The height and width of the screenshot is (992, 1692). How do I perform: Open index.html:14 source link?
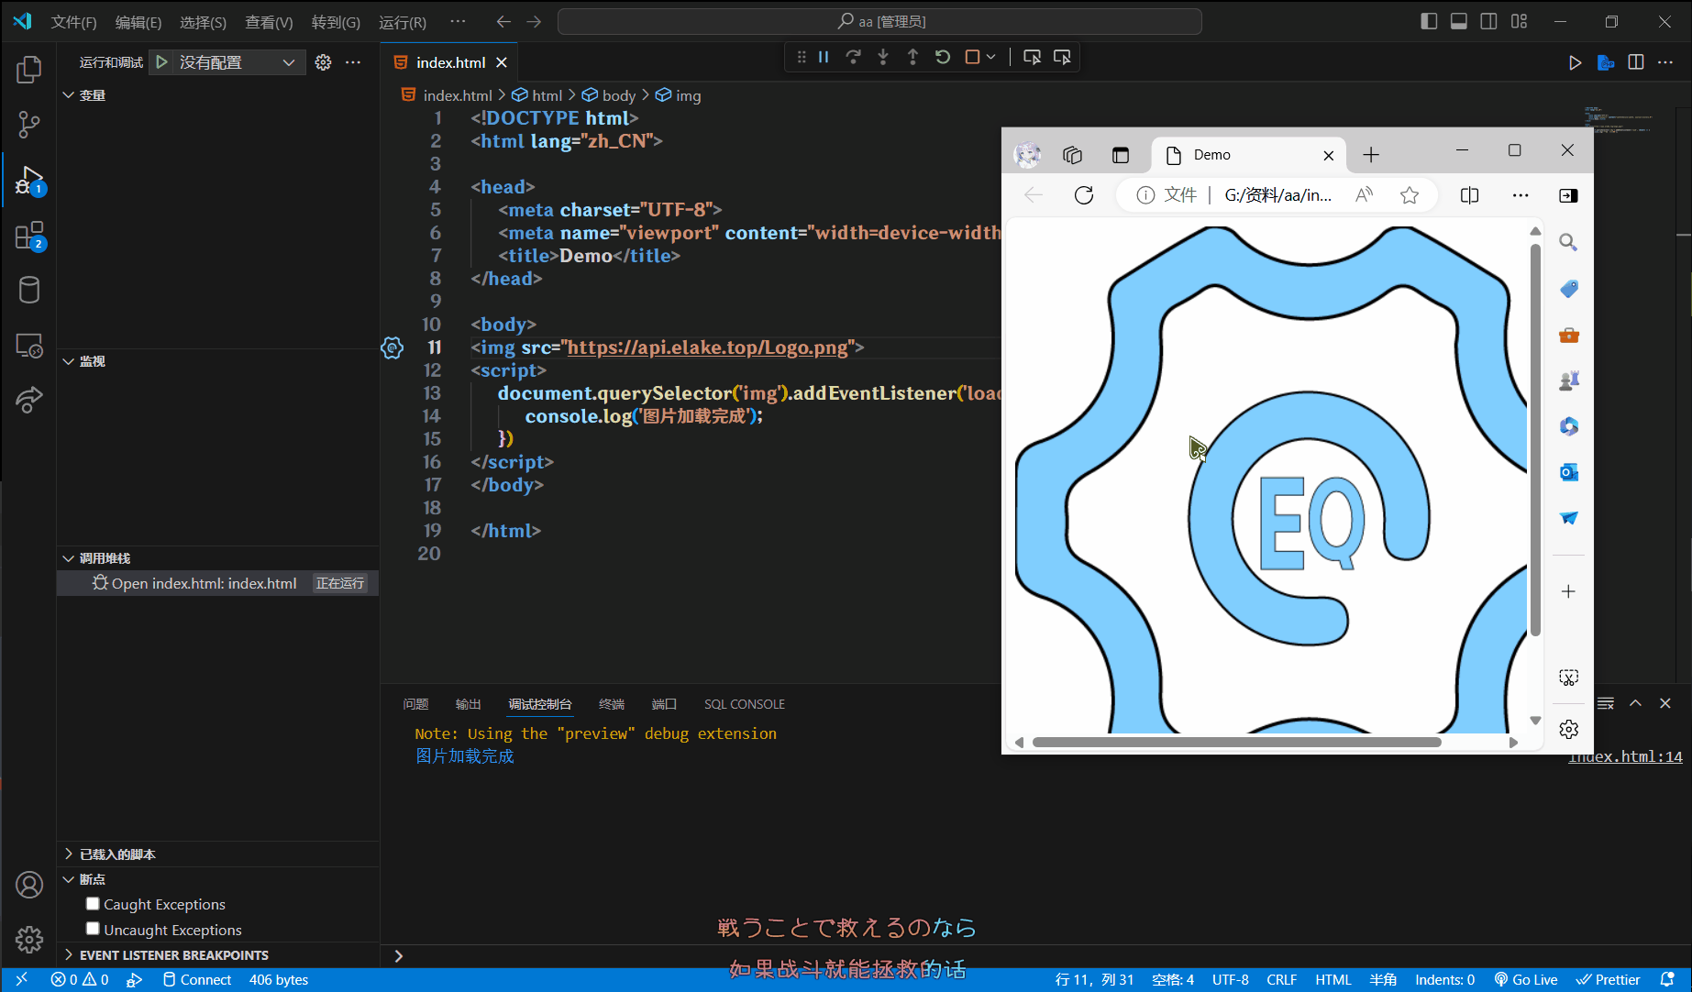(x=1625, y=757)
